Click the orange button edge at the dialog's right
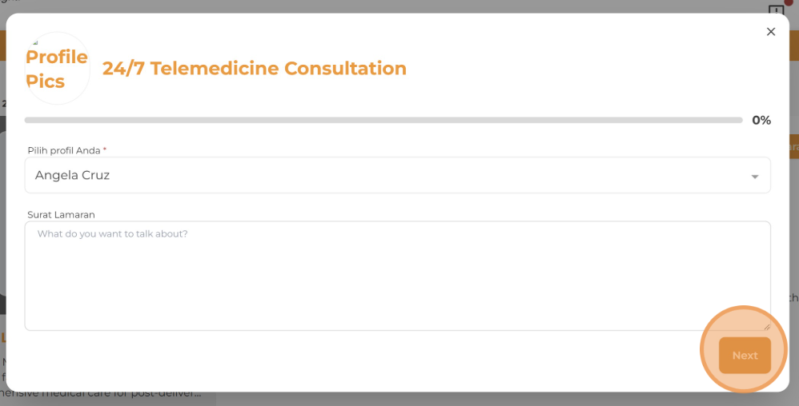 coord(794,146)
